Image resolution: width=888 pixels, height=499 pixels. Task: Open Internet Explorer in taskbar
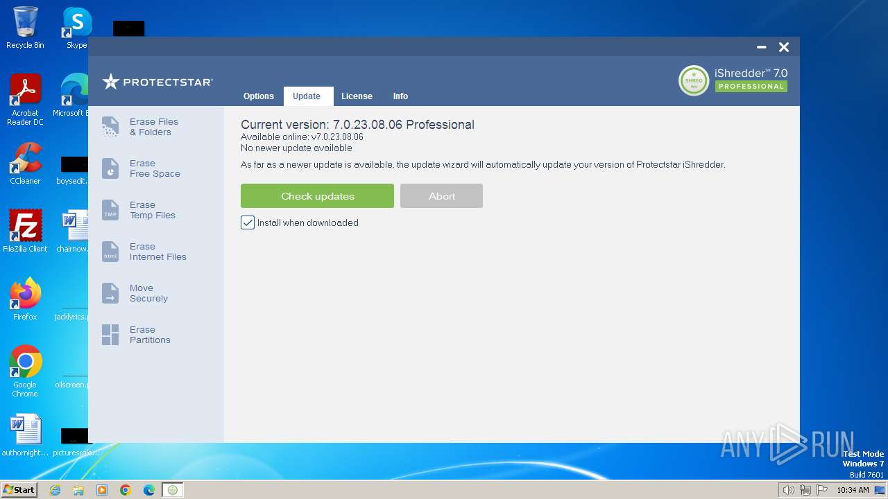point(55,490)
